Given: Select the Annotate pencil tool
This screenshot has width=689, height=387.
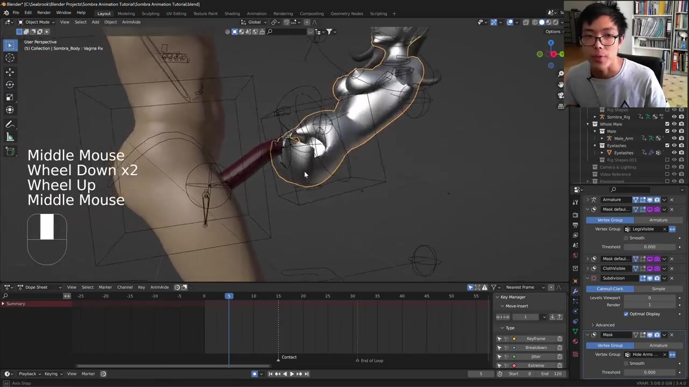Looking at the screenshot, I should point(10,124).
